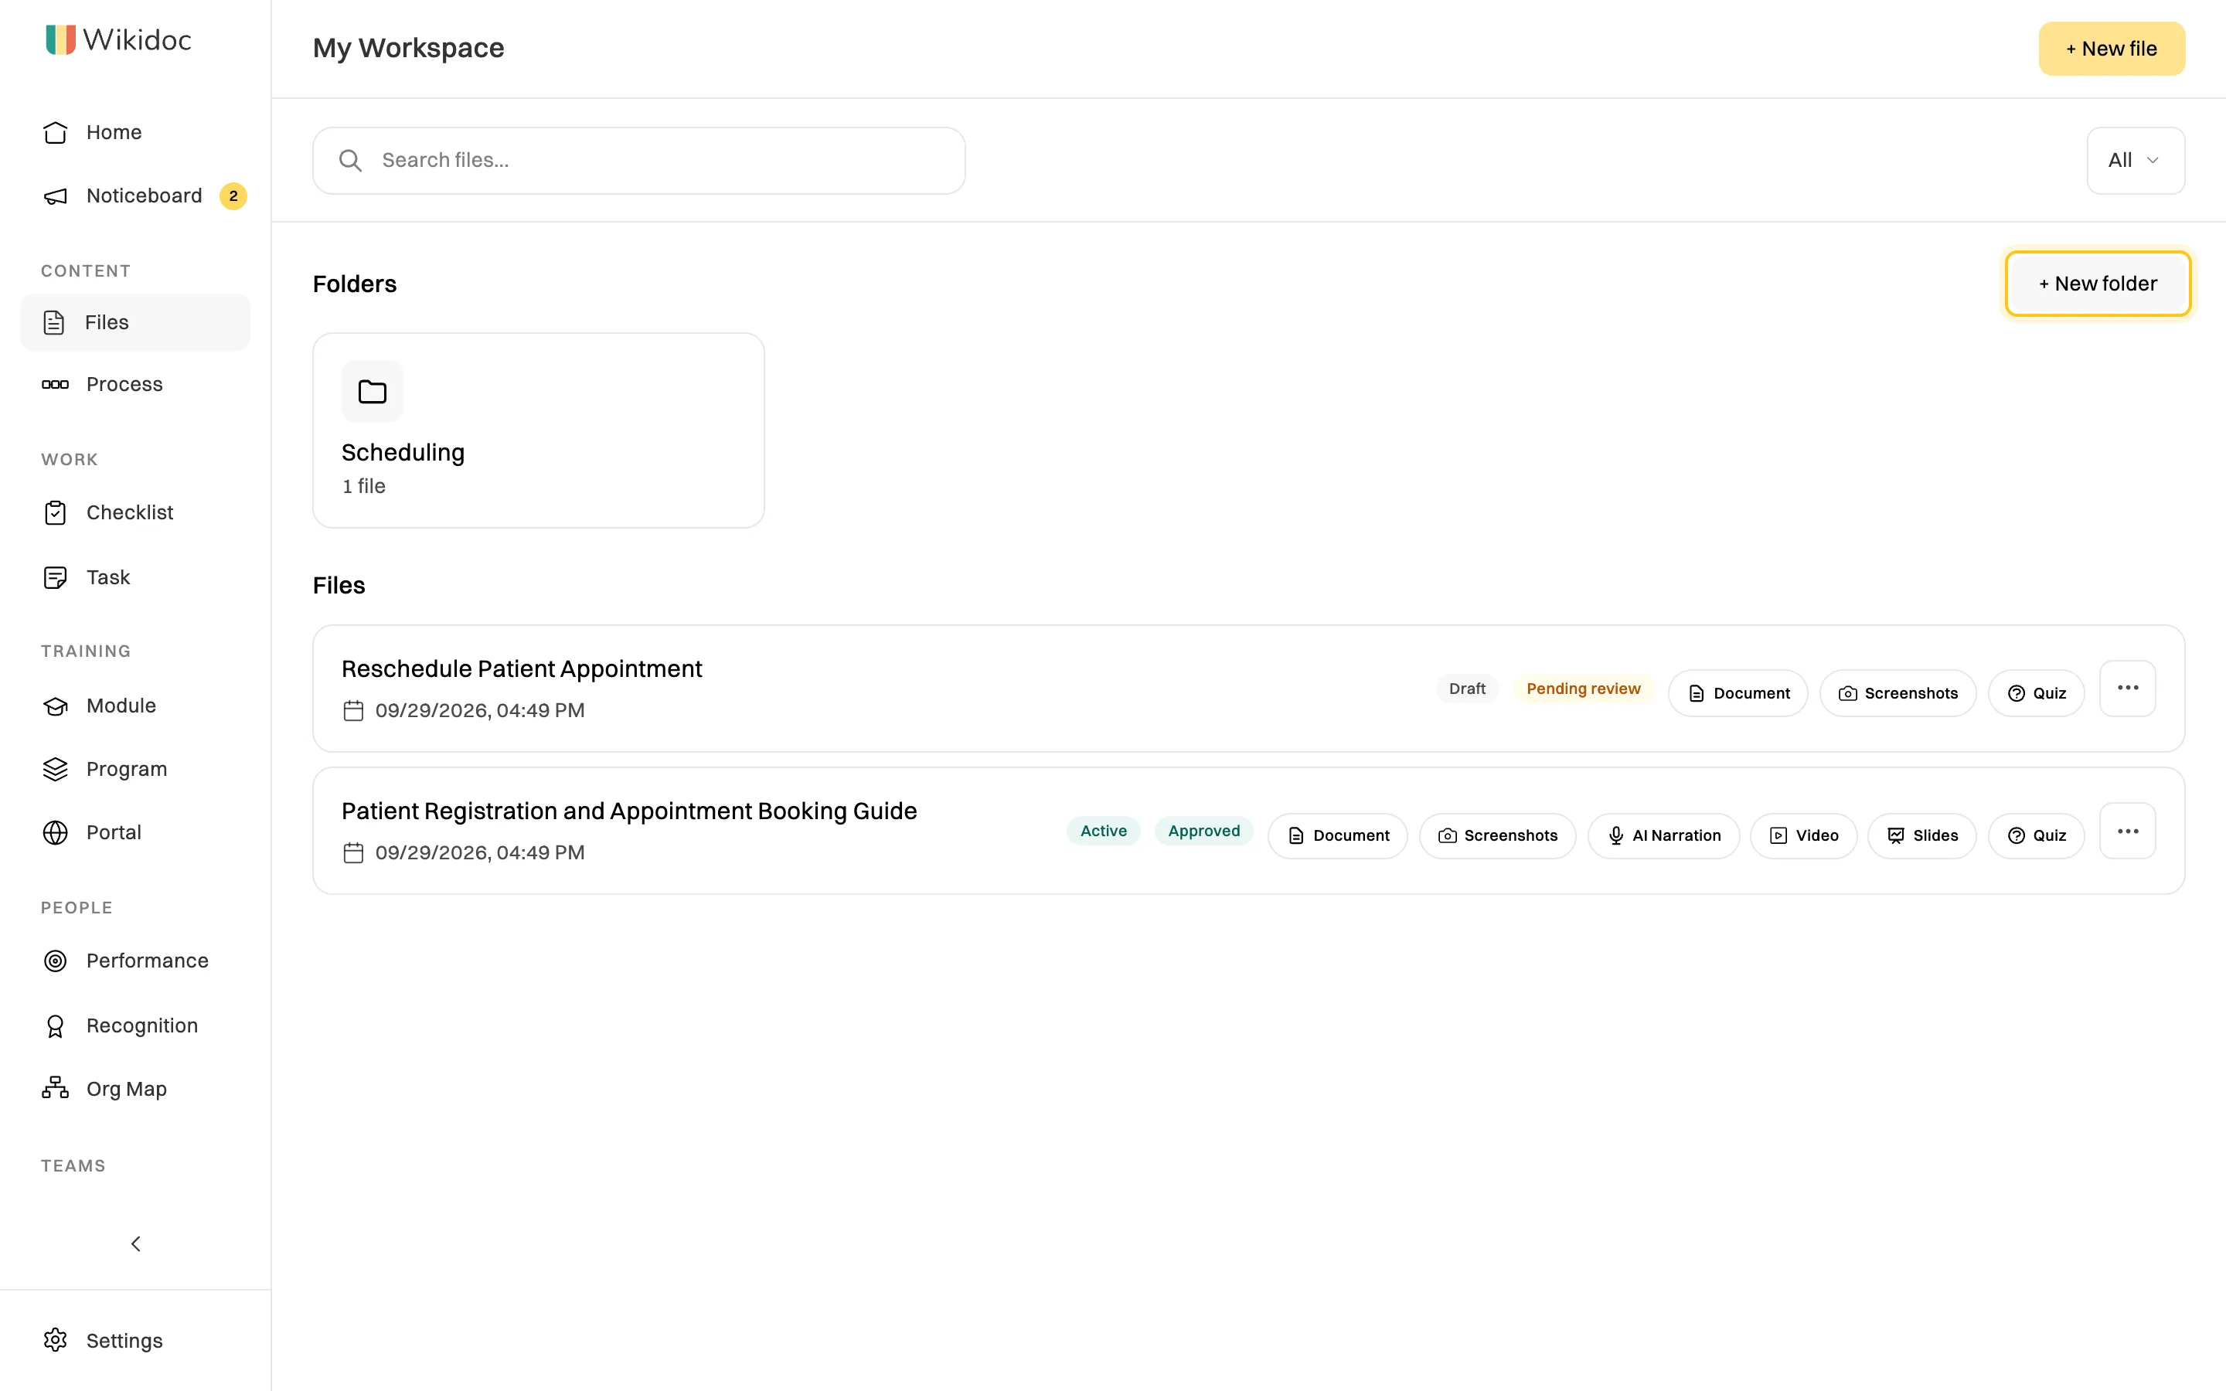Click the Program layers icon
The height and width of the screenshot is (1391, 2226).
tap(55, 769)
